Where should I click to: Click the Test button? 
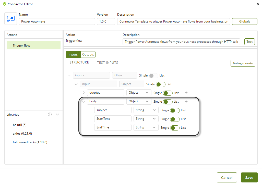[249, 42]
